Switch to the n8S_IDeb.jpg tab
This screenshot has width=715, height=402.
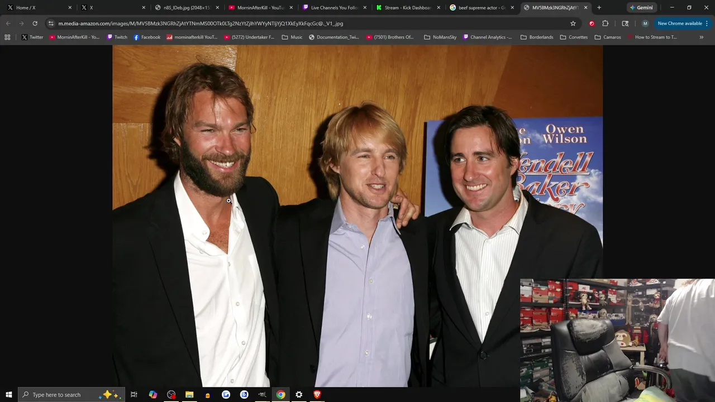(187, 8)
